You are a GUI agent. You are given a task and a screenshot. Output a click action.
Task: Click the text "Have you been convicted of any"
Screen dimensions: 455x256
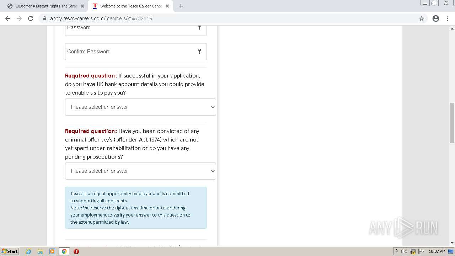[159, 131]
